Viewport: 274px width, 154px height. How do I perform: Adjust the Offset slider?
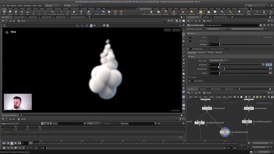pyautogui.click(x=244, y=73)
